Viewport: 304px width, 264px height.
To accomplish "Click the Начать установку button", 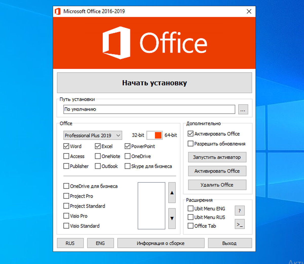I will pos(155,83).
